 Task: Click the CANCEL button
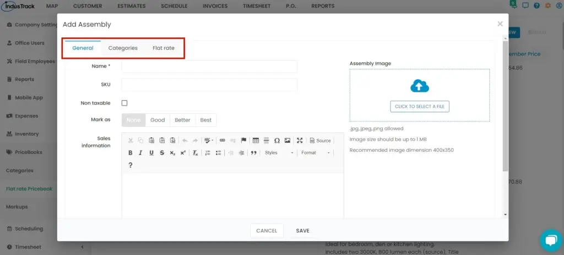(x=267, y=231)
